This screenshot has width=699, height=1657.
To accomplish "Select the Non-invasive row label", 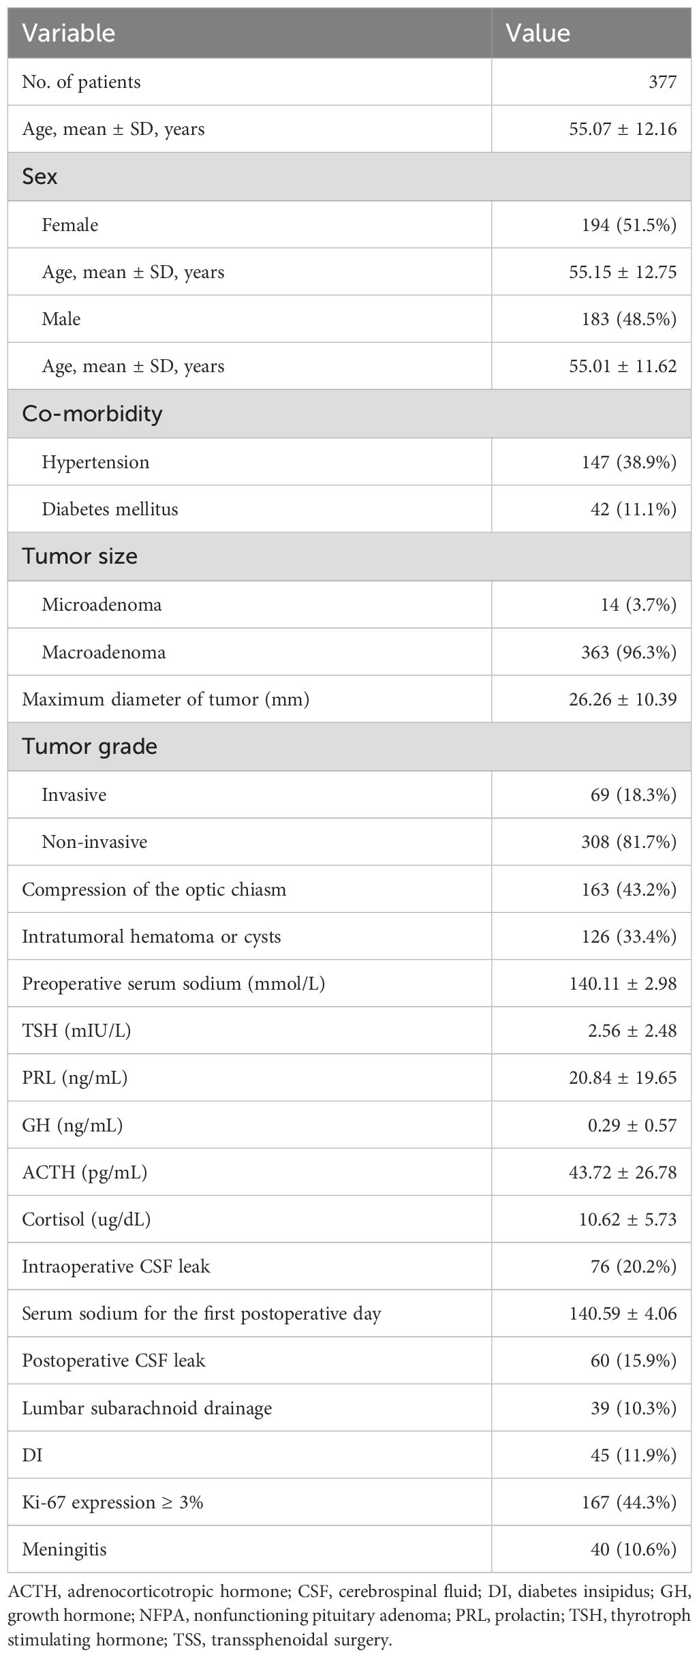I will (x=94, y=842).
